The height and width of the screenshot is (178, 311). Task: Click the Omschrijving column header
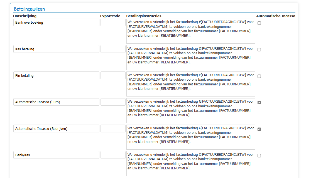(25, 16)
